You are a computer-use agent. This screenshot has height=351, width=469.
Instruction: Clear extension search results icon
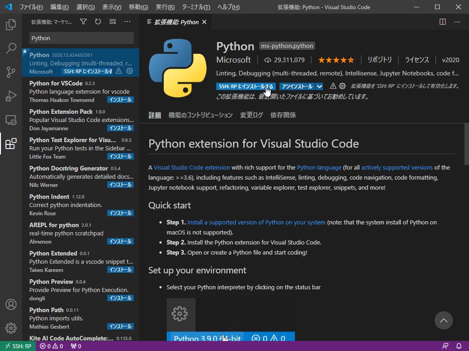(113, 21)
